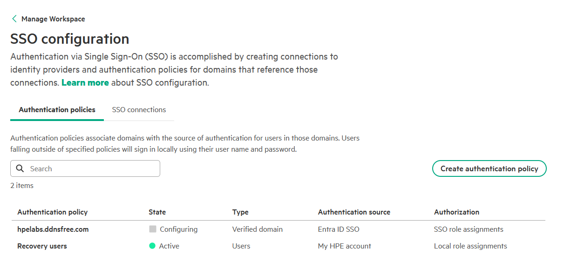Screen dimensions: 564x262
Task: Click the back chevron beside Manage Workspace
Action: pos(14,19)
